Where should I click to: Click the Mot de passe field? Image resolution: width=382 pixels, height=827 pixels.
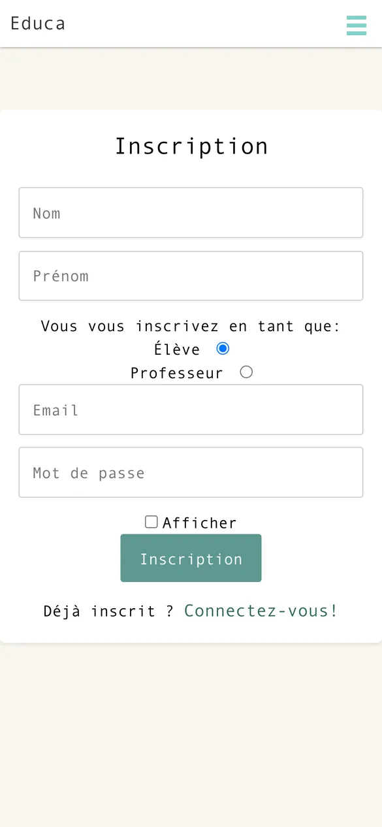click(x=191, y=472)
